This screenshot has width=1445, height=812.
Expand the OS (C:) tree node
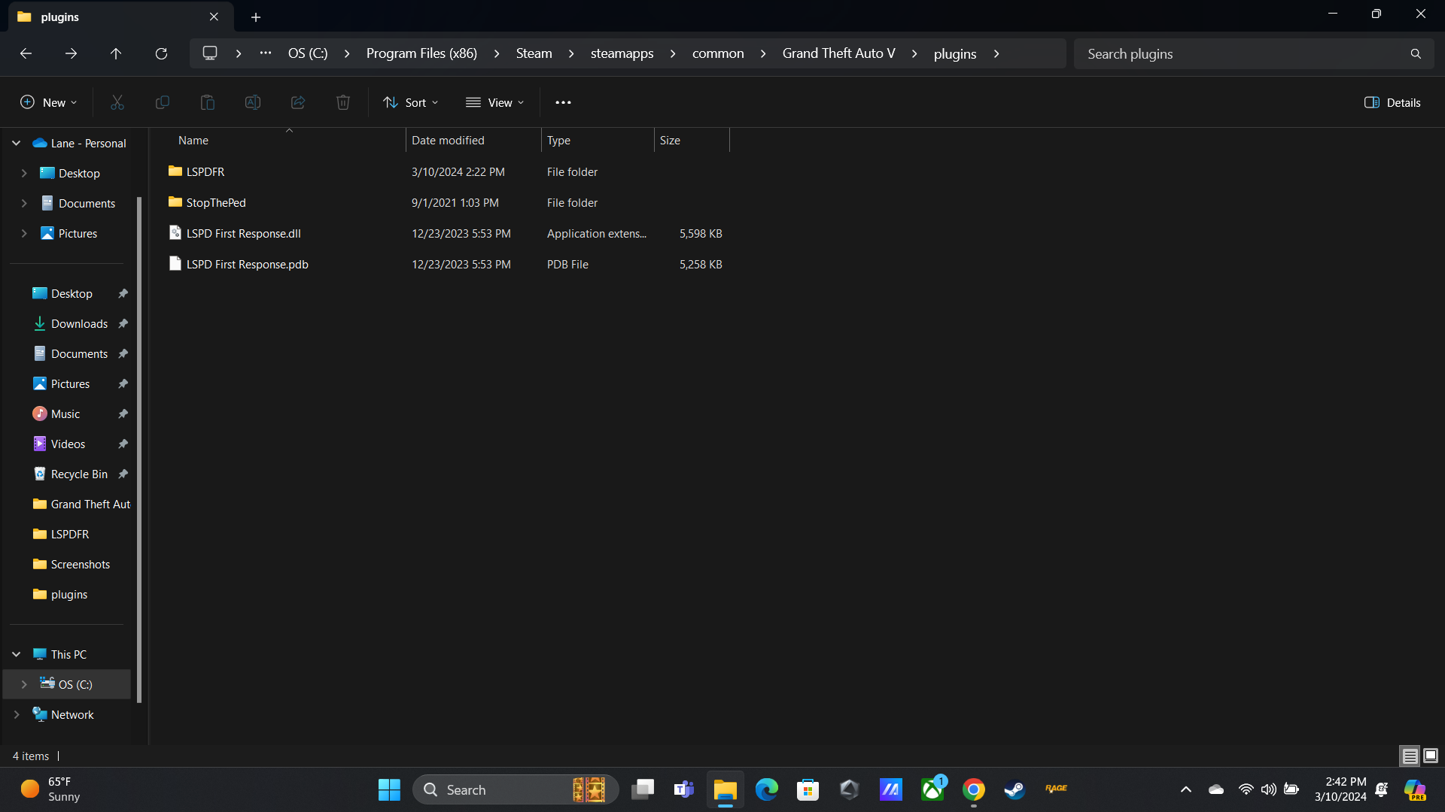24,684
